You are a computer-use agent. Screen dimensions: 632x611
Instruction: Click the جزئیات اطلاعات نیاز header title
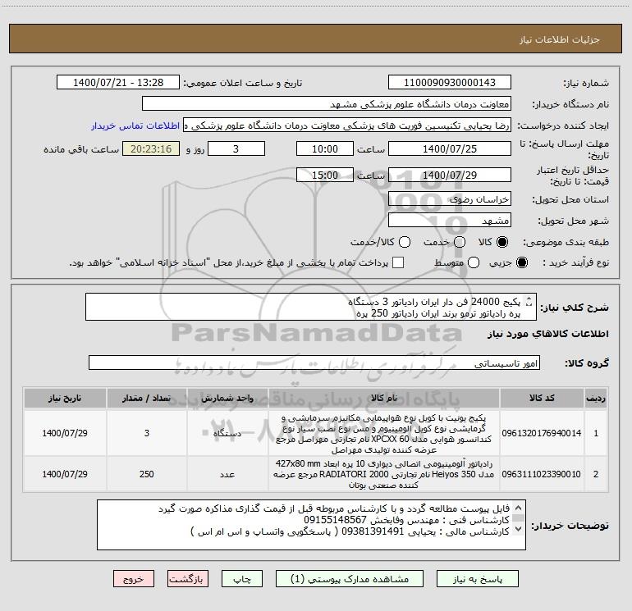560,39
